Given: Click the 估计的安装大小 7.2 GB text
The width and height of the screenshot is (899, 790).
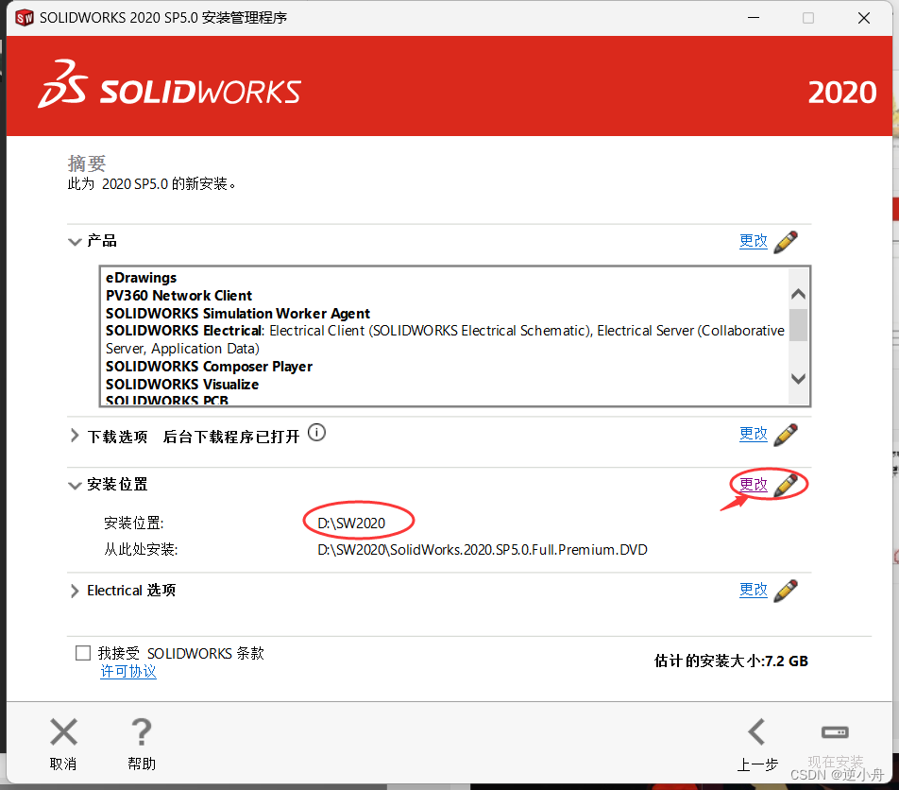Looking at the screenshot, I should (731, 661).
